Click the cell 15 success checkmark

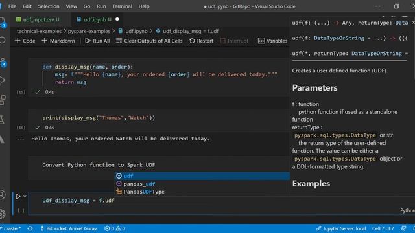(x=38, y=92)
